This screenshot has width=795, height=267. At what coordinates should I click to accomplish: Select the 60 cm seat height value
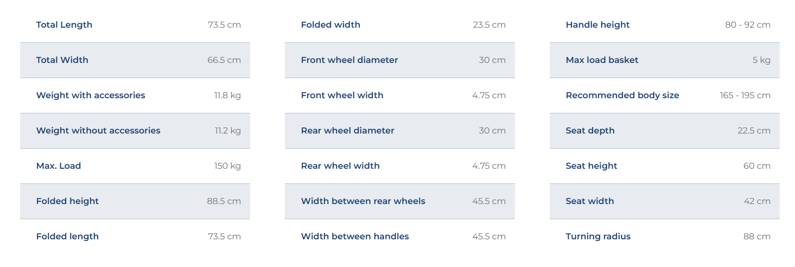click(x=757, y=166)
